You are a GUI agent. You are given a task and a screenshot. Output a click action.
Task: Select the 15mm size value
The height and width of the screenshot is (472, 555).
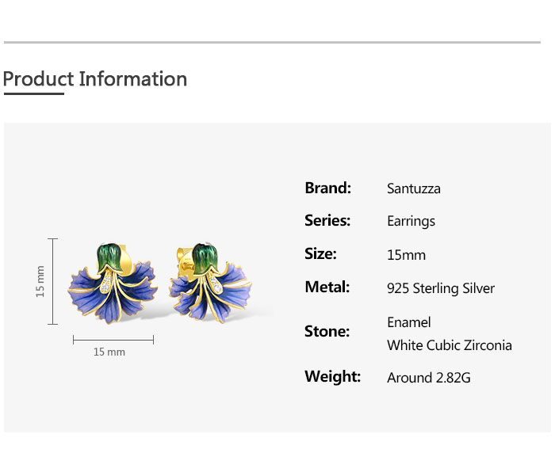pos(406,254)
